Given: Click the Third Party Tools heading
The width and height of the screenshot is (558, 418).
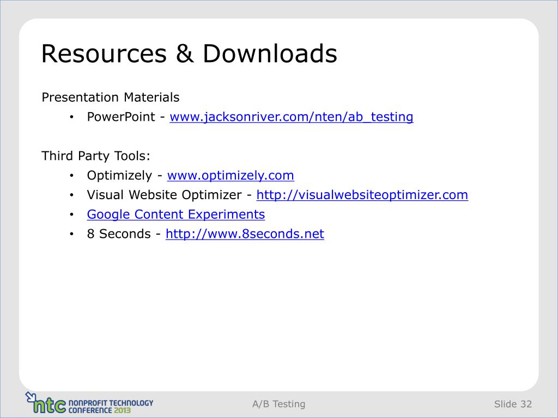Looking at the screenshot, I should point(96,156).
